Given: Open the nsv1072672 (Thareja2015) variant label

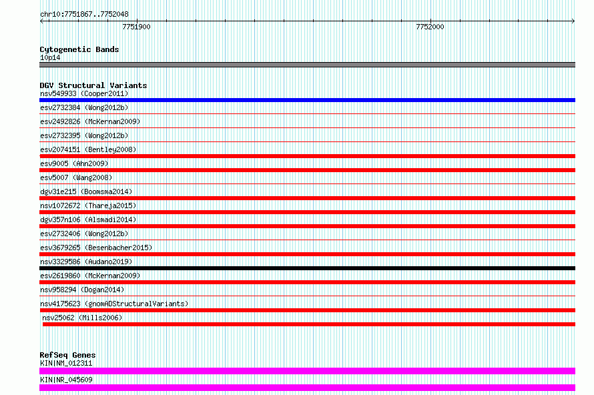Looking at the screenshot, I should coord(88,206).
